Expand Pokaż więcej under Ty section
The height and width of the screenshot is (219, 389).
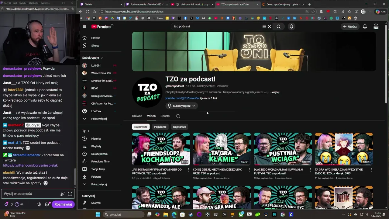(99, 184)
